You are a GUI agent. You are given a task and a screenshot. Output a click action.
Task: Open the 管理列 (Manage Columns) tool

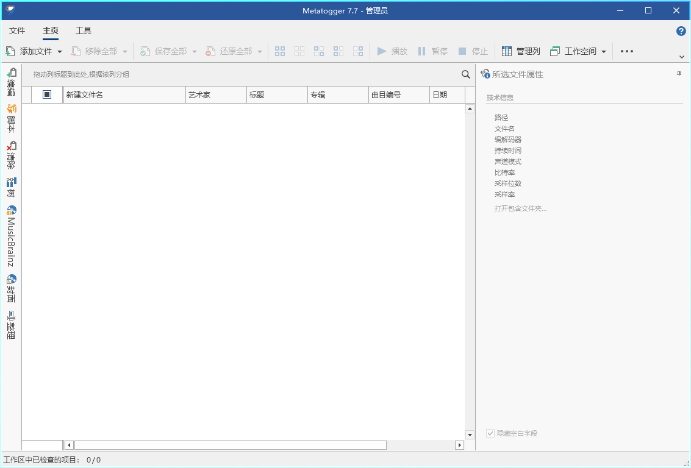coord(521,51)
